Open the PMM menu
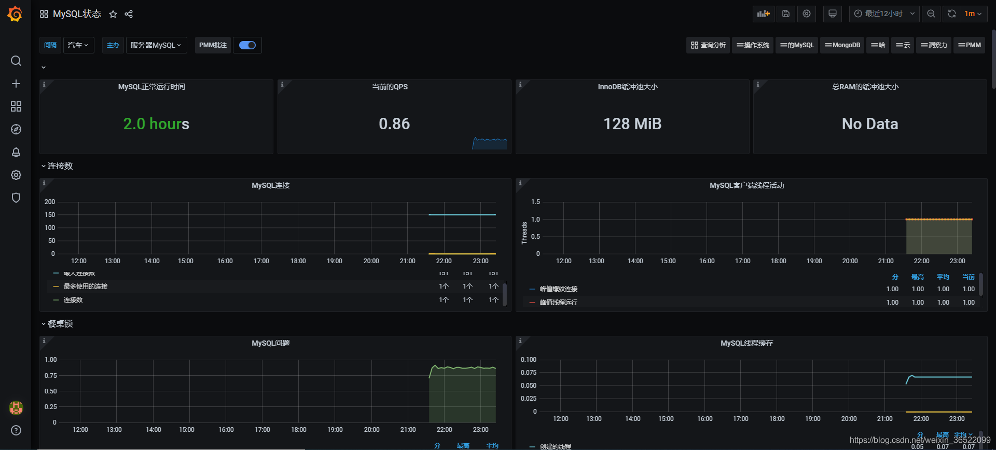Viewport: 996px width, 450px height. pyautogui.click(x=969, y=45)
